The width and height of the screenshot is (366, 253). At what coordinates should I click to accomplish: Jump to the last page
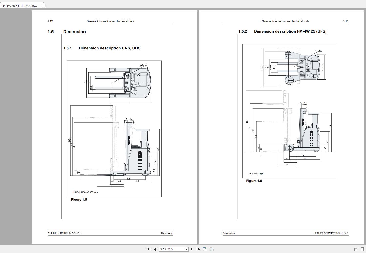198,249
